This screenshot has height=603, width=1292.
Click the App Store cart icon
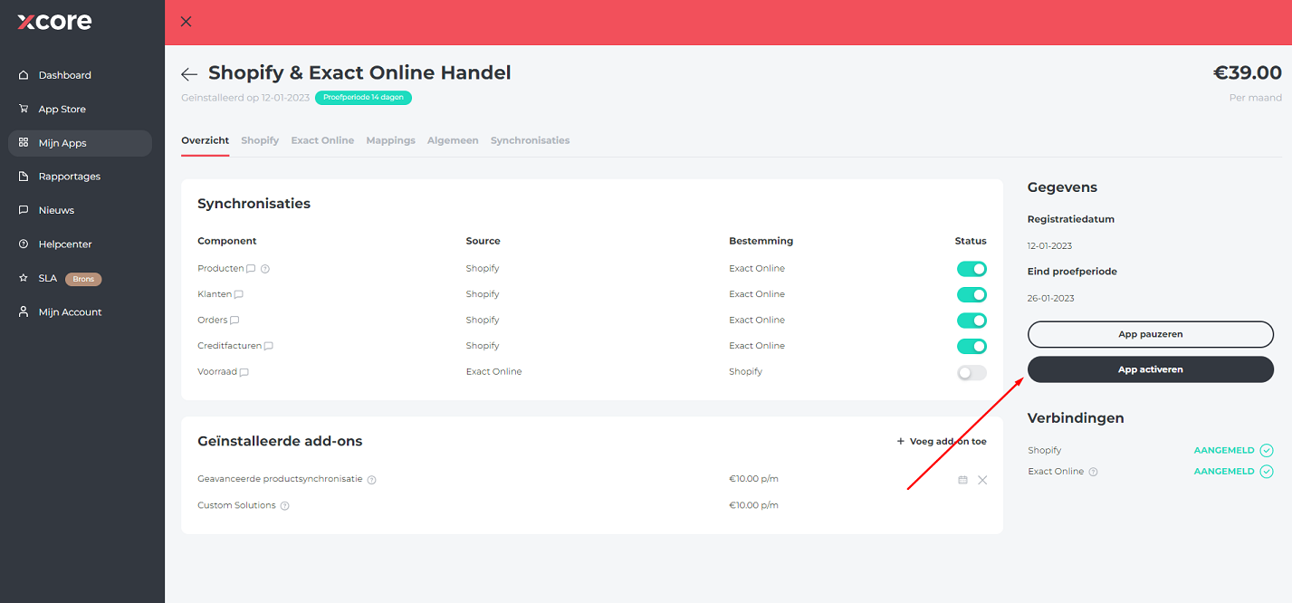point(24,109)
